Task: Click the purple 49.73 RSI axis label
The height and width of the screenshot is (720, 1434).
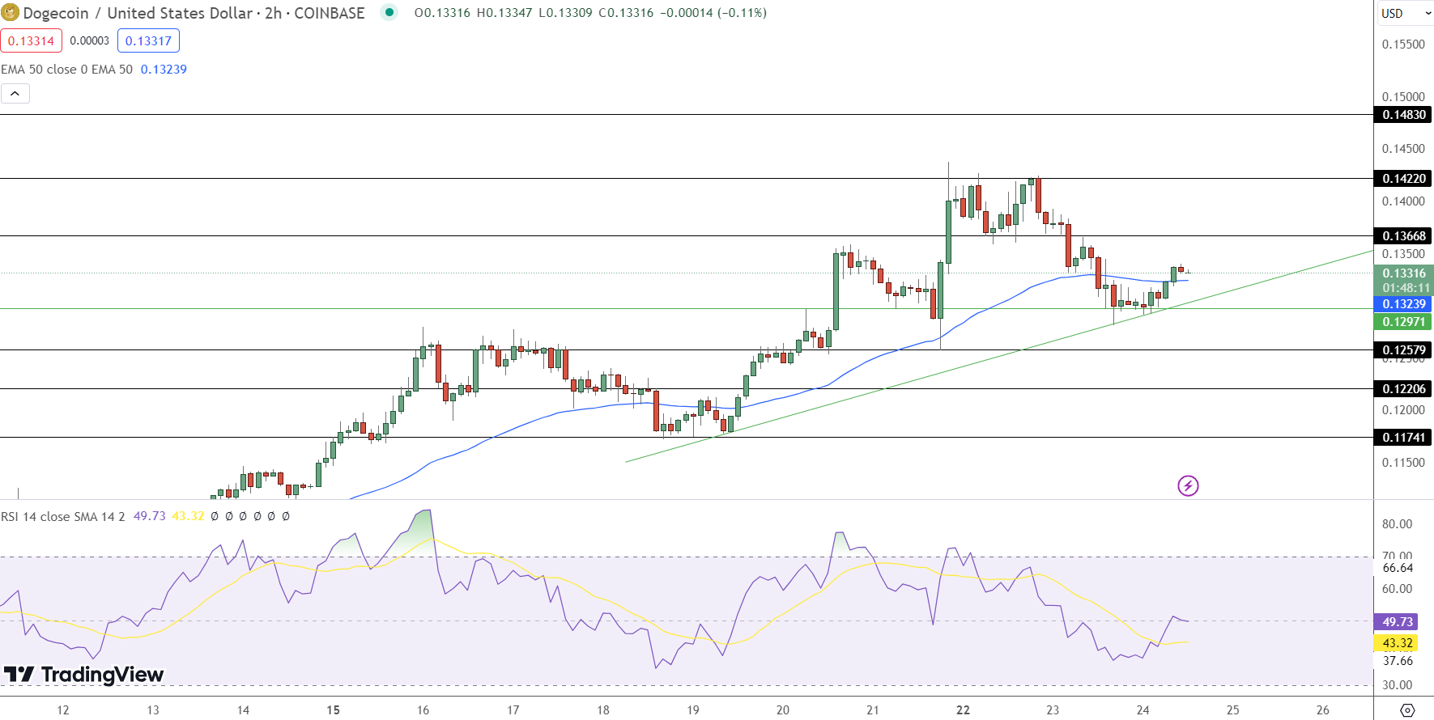Action: tap(1397, 622)
